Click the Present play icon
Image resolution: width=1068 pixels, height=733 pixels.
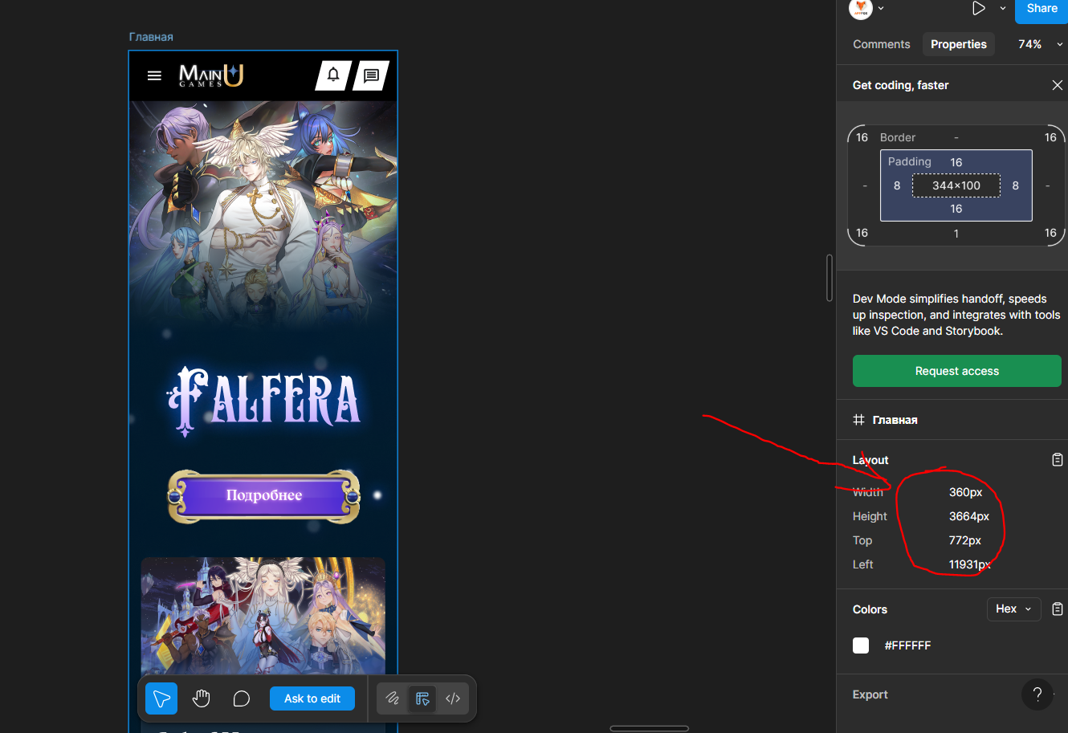(x=978, y=8)
